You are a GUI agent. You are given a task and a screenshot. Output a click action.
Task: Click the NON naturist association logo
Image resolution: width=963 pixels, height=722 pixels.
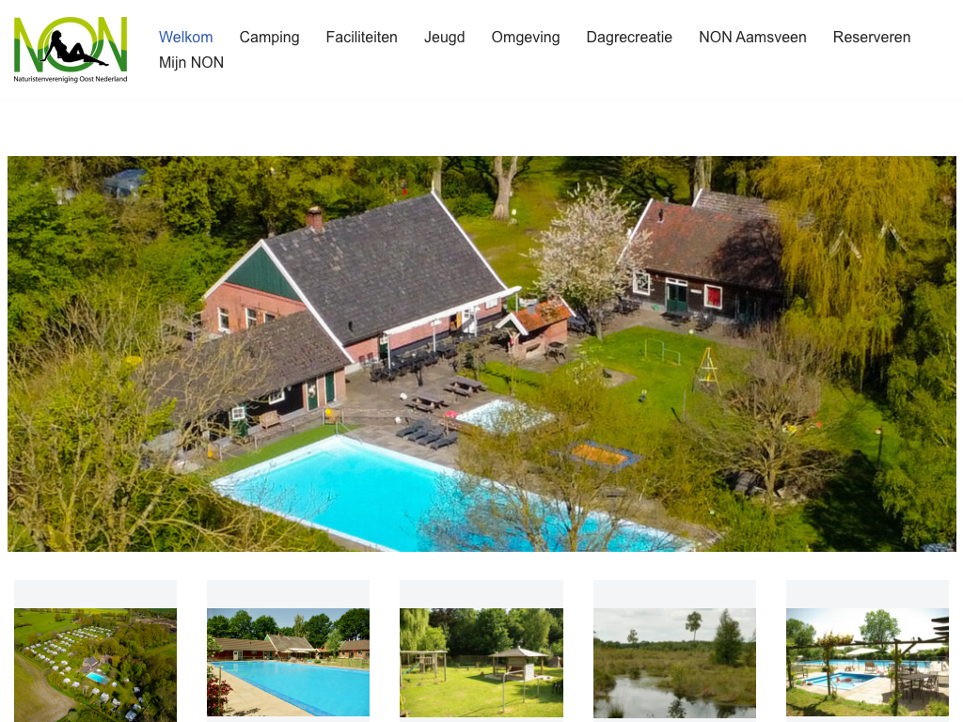(x=71, y=49)
